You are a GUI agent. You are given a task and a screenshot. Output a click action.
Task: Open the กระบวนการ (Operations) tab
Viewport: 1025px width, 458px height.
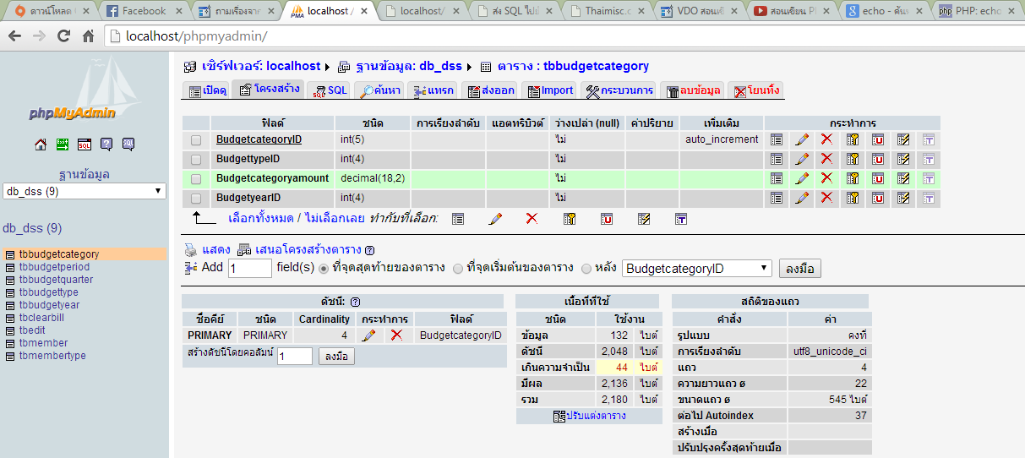pyautogui.click(x=619, y=90)
